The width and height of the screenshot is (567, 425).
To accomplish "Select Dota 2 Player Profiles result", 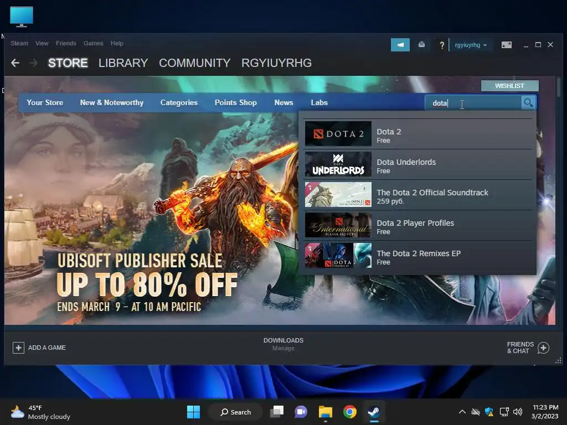I will pyautogui.click(x=419, y=226).
